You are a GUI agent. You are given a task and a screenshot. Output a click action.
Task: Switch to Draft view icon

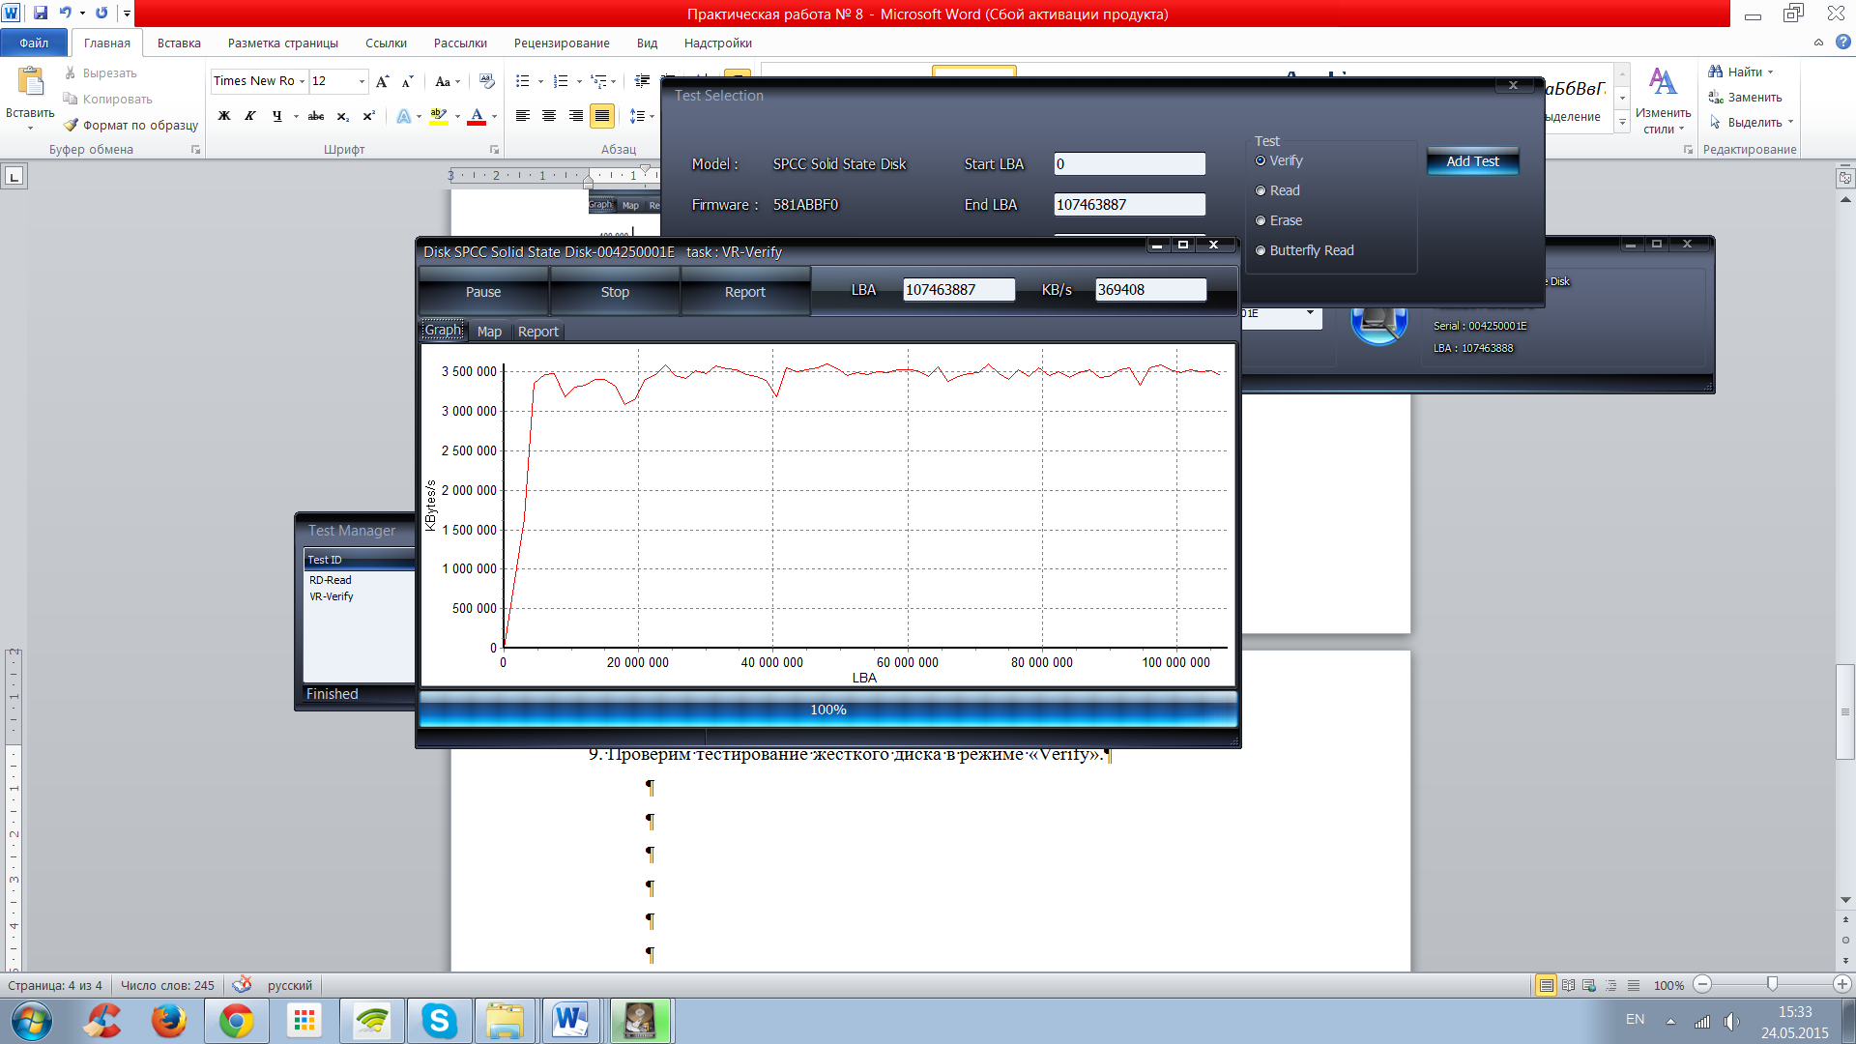[x=1634, y=985]
